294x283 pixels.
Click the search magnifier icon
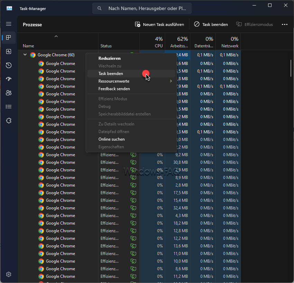99,8
